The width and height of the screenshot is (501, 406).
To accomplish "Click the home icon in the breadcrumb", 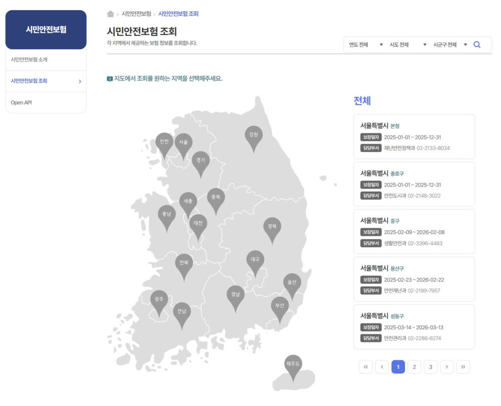I will tap(112, 14).
